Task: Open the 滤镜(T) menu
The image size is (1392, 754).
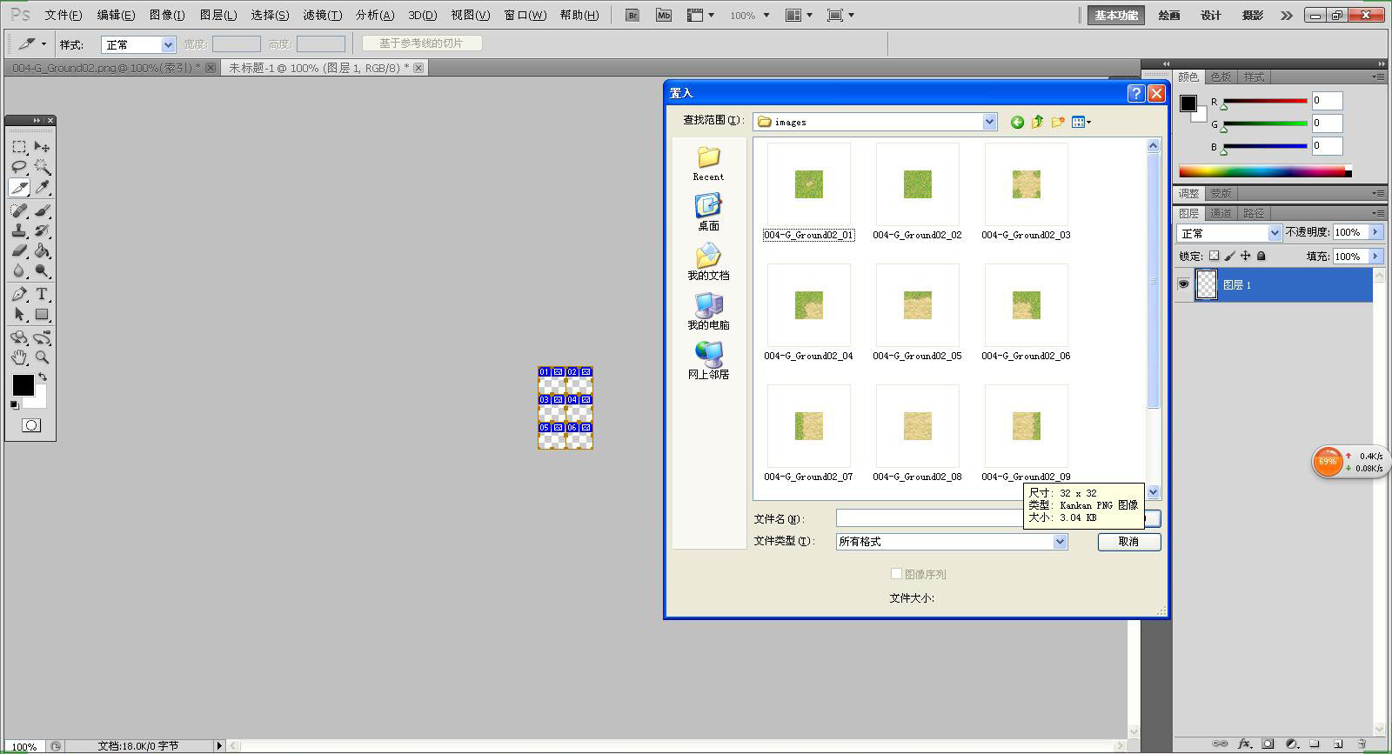Action: [x=322, y=15]
